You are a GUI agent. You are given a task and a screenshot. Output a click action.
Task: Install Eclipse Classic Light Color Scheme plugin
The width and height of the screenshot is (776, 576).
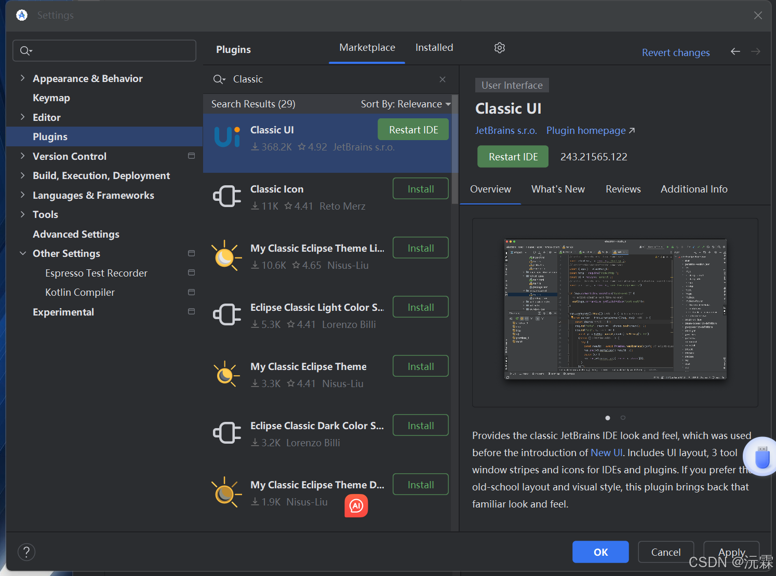pyautogui.click(x=421, y=307)
